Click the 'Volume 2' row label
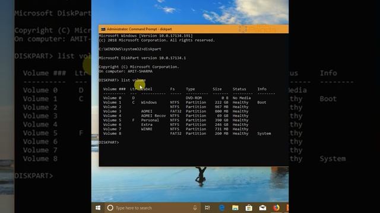This screenshot has height=213, width=380. 112,106
